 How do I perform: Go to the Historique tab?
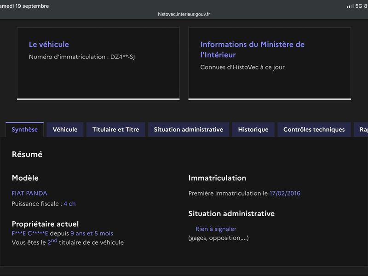coord(253,130)
